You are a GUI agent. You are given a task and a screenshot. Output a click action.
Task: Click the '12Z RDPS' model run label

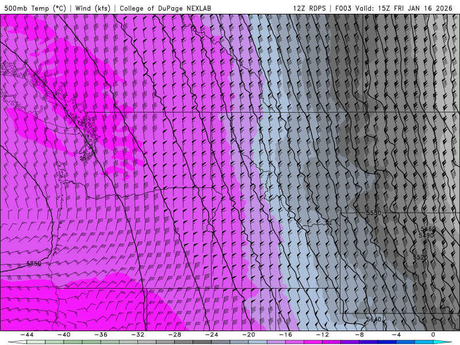pos(309,8)
